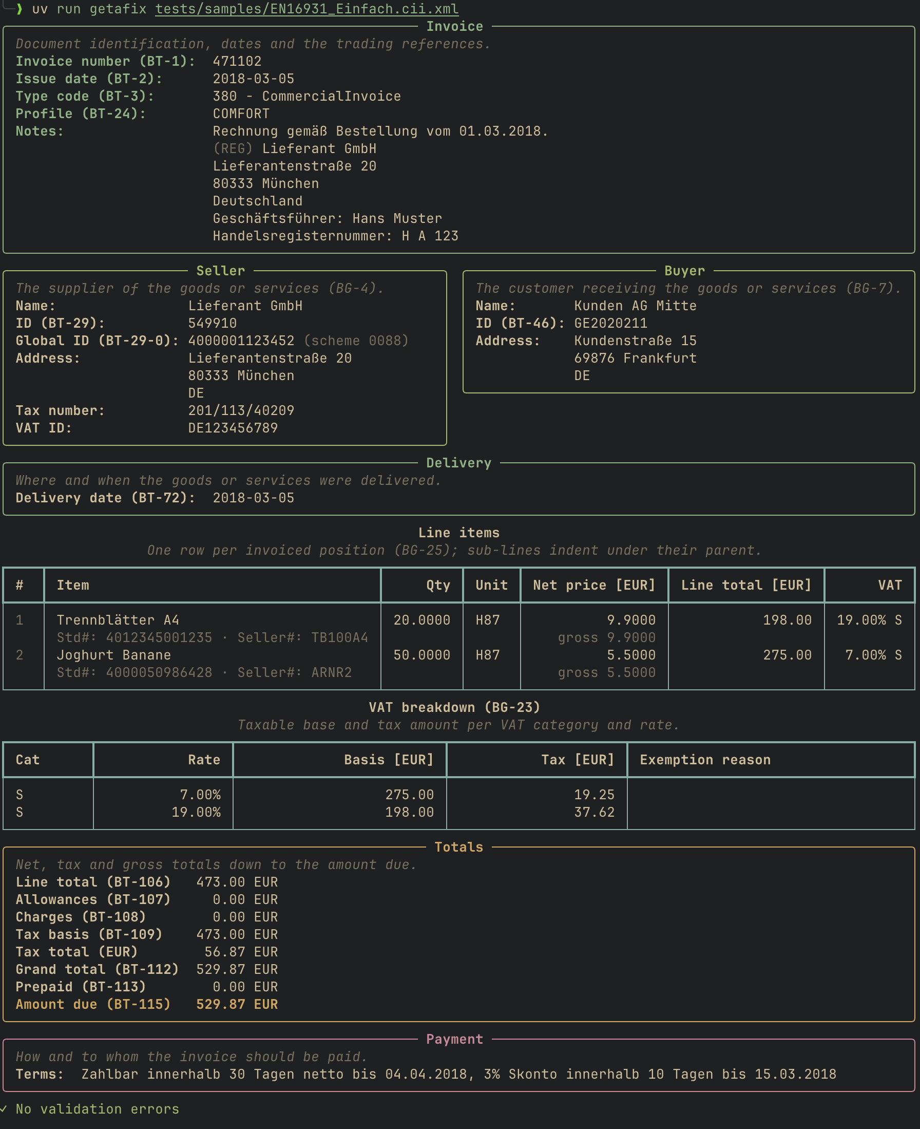
Task: Click the 7.00% rate in VAT breakdown
Action: (x=200, y=795)
